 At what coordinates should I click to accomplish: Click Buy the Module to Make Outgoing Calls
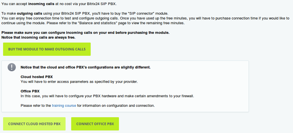[47, 49]
